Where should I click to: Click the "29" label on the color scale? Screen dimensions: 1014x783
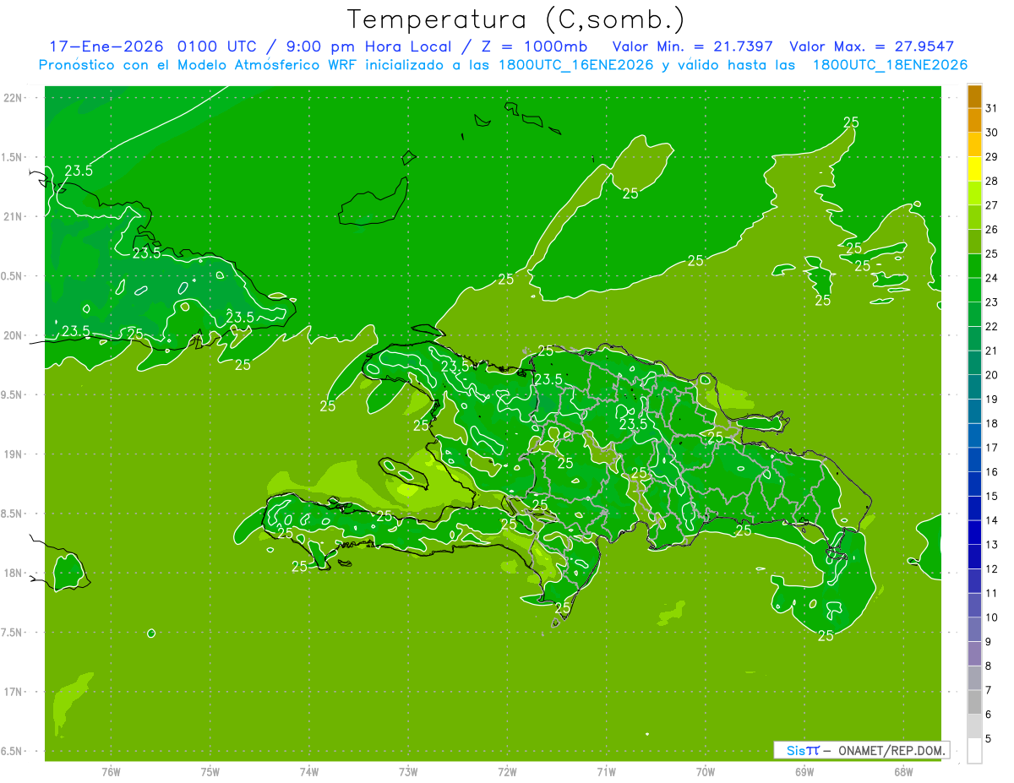[992, 157]
